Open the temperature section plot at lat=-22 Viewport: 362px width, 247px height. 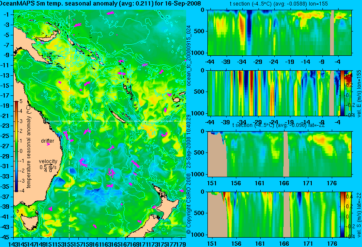pos(279,154)
